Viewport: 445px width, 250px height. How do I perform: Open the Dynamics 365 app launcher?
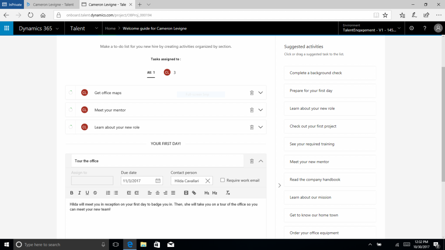click(x=7, y=28)
